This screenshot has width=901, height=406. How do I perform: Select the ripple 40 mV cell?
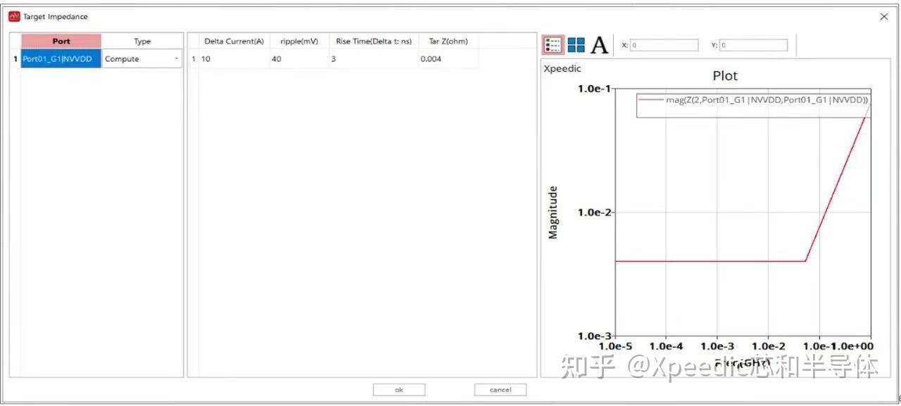pyautogui.click(x=276, y=58)
